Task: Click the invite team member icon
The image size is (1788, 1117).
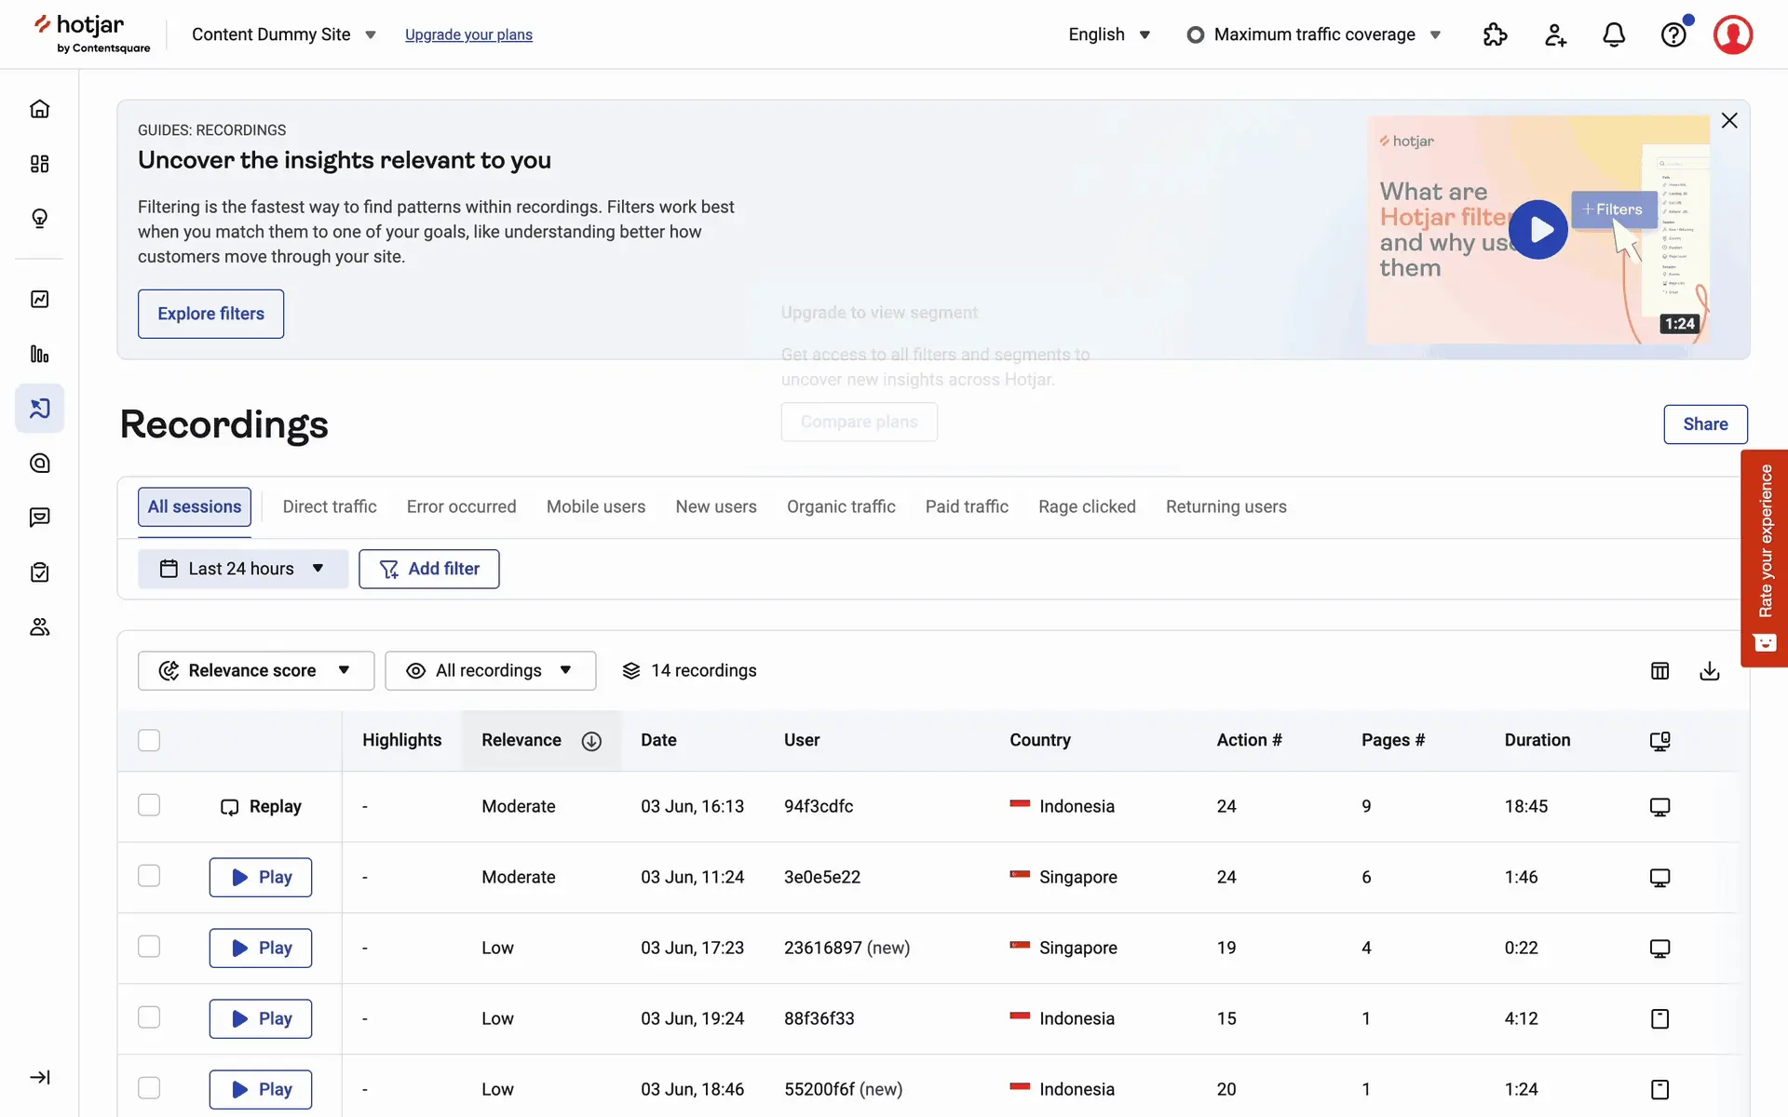Action: click(x=1554, y=34)
